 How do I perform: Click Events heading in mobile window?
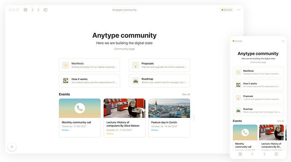click(237, 121)
